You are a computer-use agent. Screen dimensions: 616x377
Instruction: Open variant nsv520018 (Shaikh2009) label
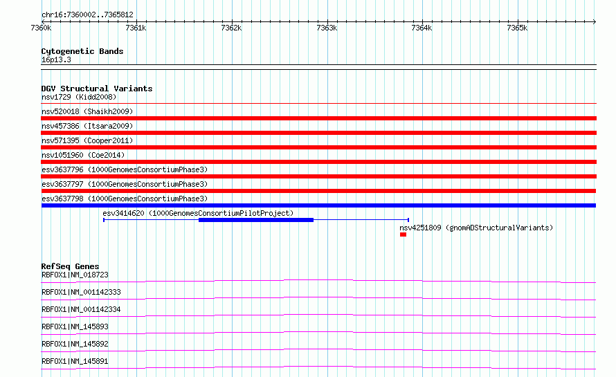click(87, 111)
